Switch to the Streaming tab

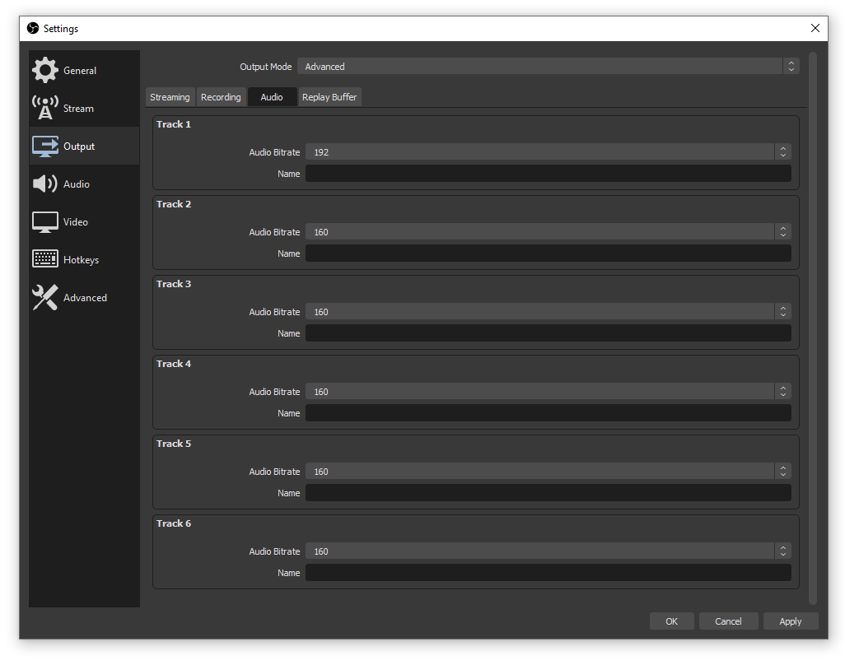pyautogui.click(x=170, y=97)
